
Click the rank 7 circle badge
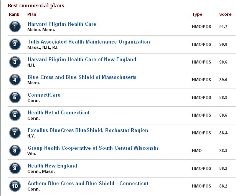[15, 133]
